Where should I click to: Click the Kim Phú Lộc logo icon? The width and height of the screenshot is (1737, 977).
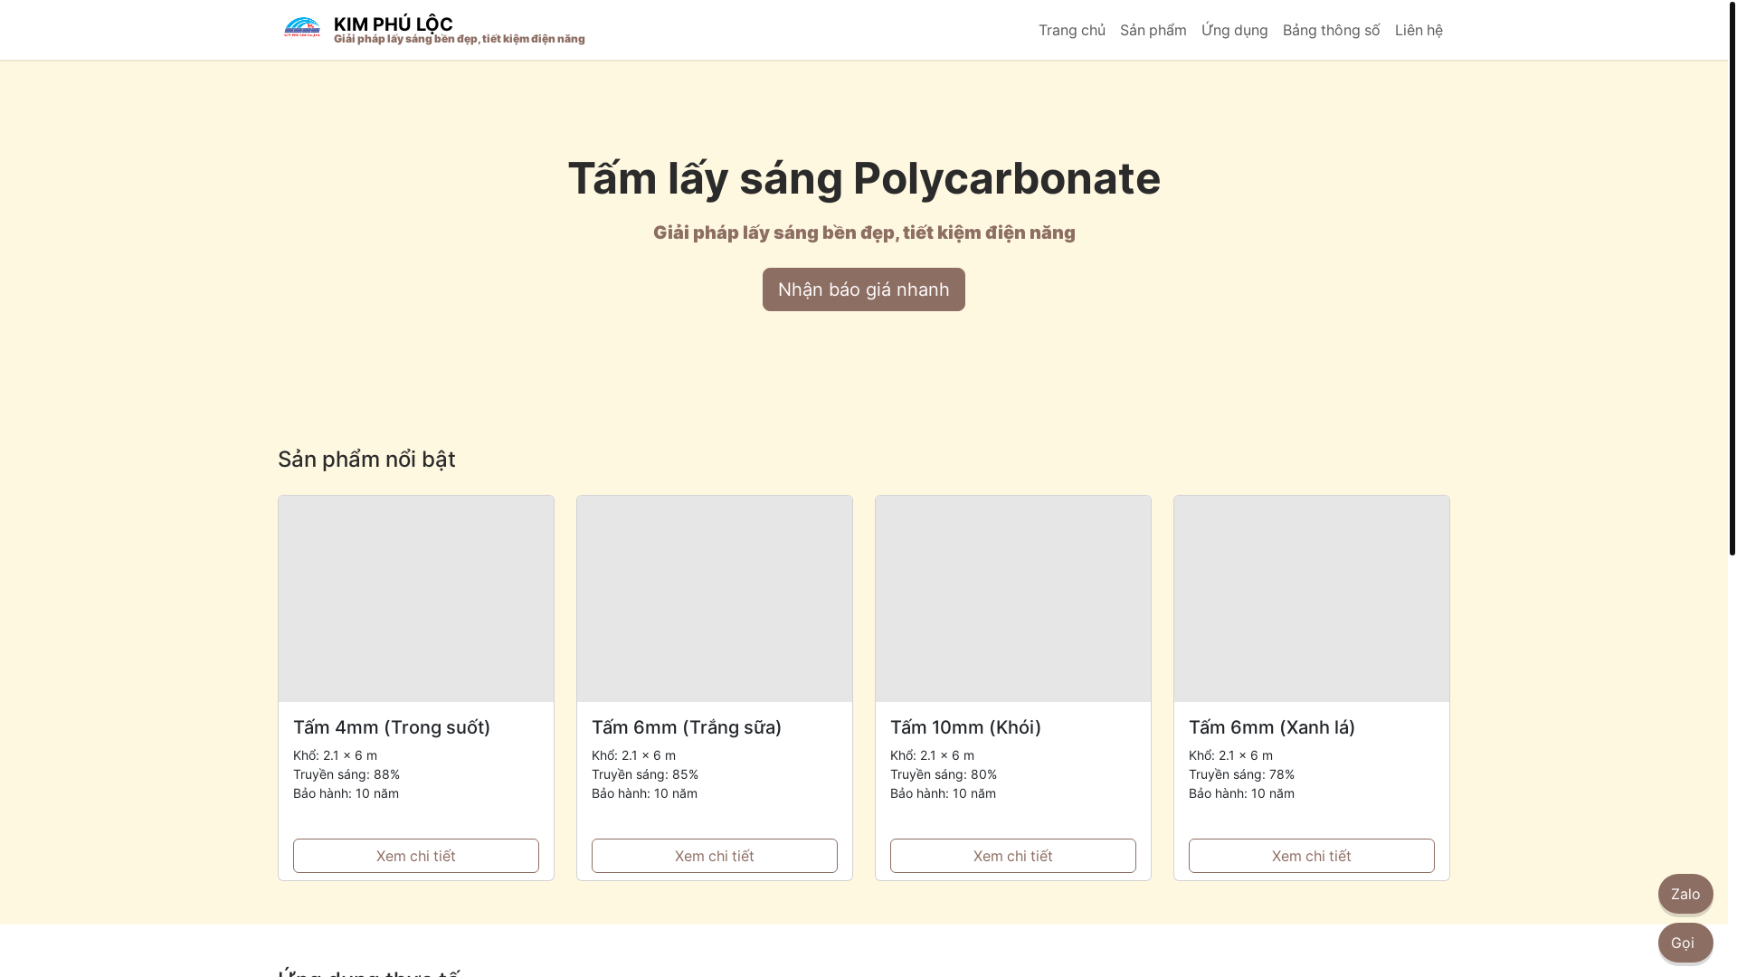(302, 29)
